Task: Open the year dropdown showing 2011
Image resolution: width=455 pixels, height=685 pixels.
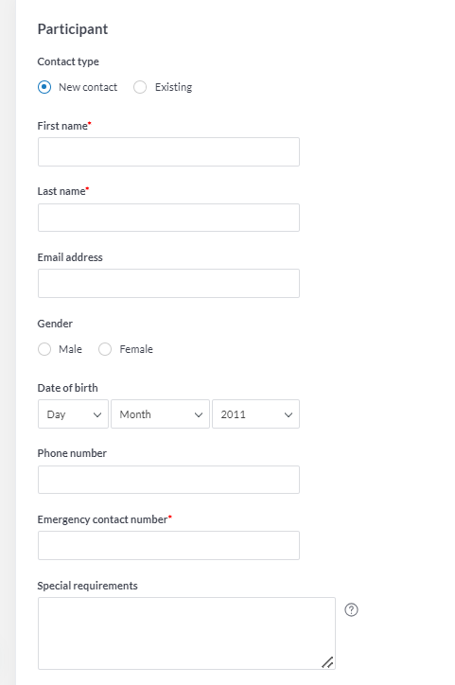Action: pos(256,413)
